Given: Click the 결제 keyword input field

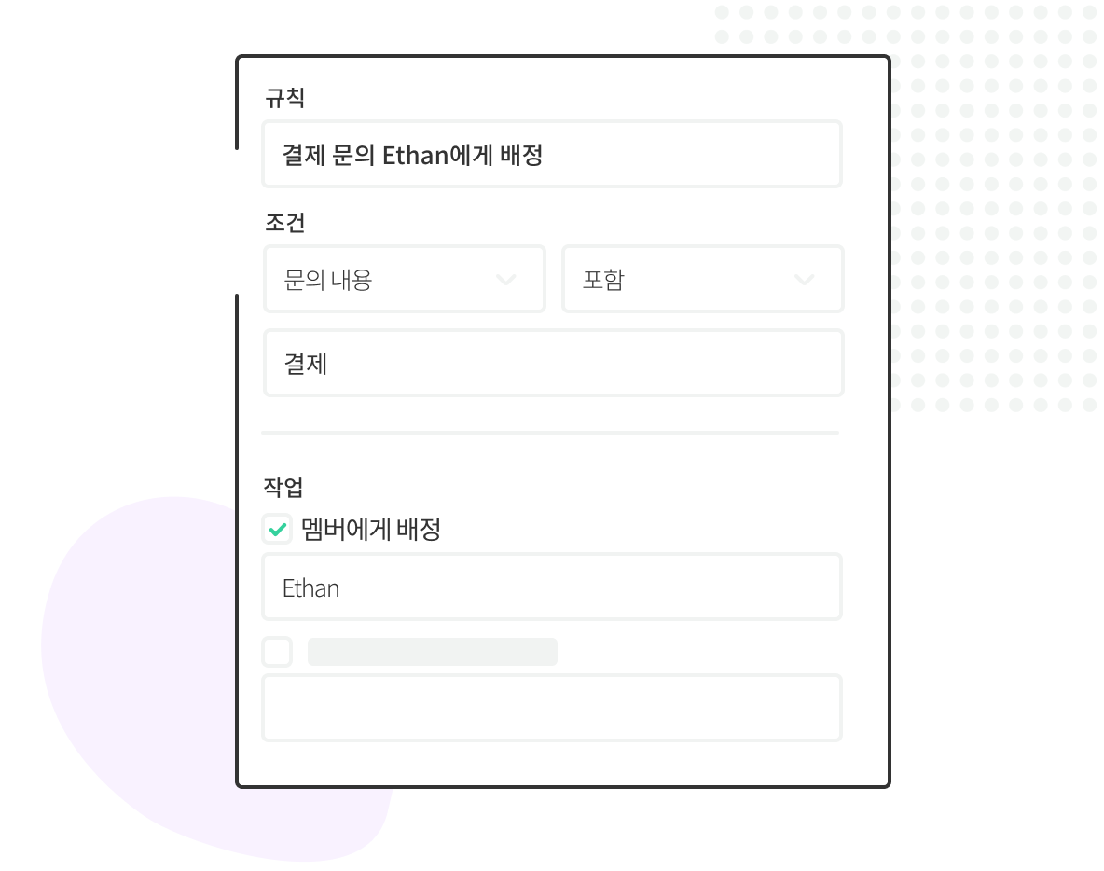Looking at the screenshot, I should point(554,363).
